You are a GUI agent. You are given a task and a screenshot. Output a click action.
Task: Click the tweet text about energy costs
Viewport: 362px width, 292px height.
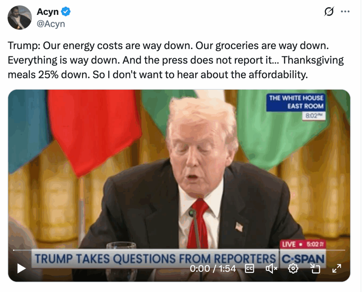click(x=176, y=60)
